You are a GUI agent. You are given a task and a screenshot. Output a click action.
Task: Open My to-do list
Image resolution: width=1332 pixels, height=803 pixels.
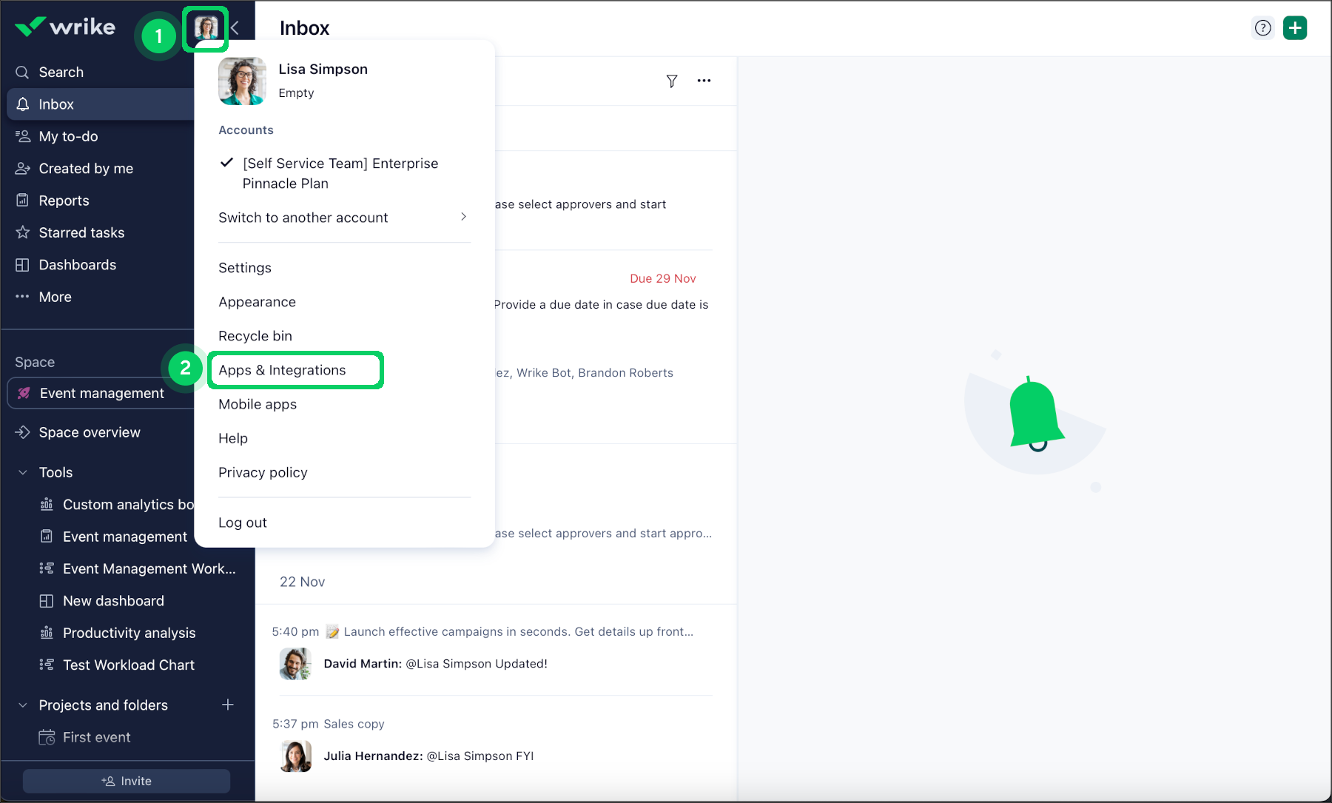point(68,136)
